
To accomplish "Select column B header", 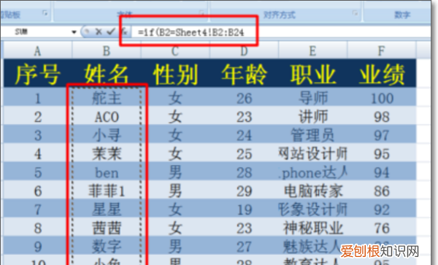I will pyautogui.click(x=107, y=50).
